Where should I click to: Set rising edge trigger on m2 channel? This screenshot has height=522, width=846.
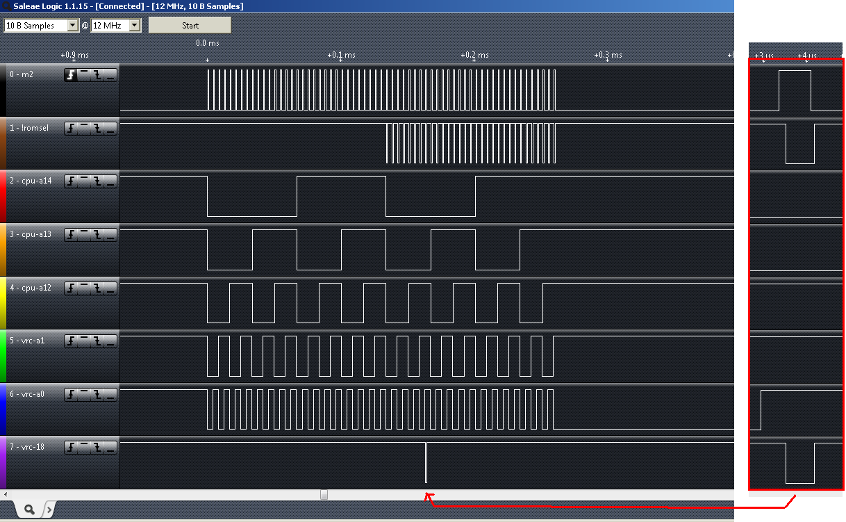tap(71, 75)
